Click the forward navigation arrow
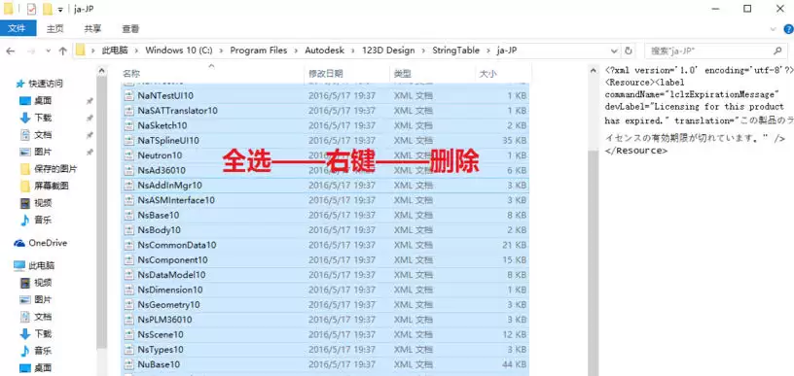 [31, 51]
